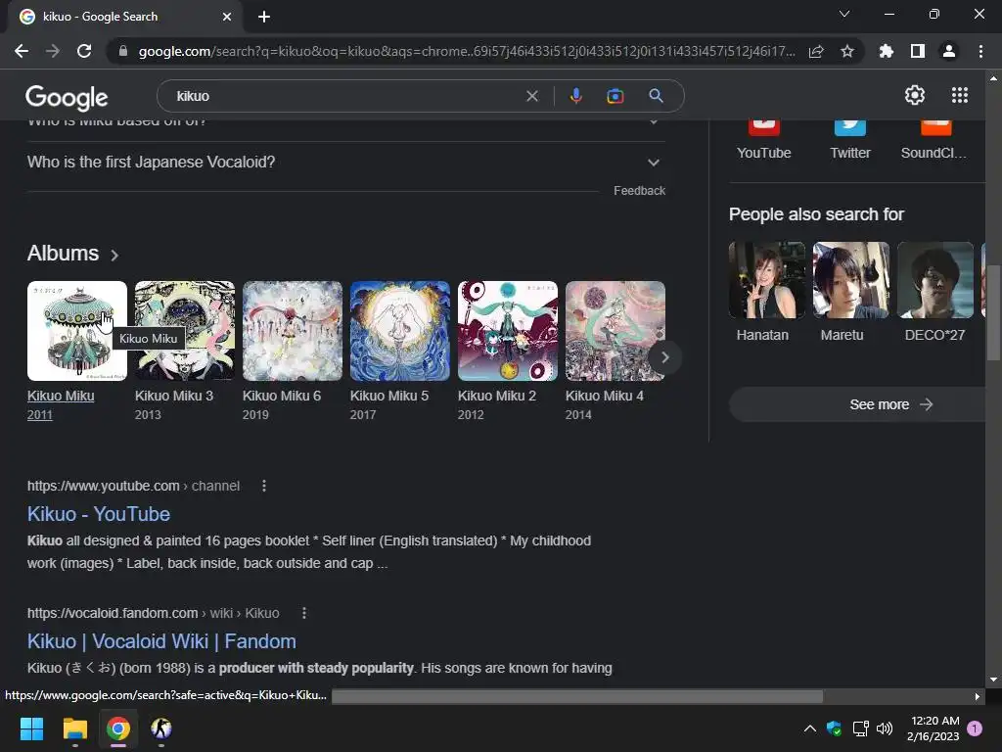Open Windows Security tray icon
Image resolution: width=1002 pixels, height=752 pixels.
(834, 728)
